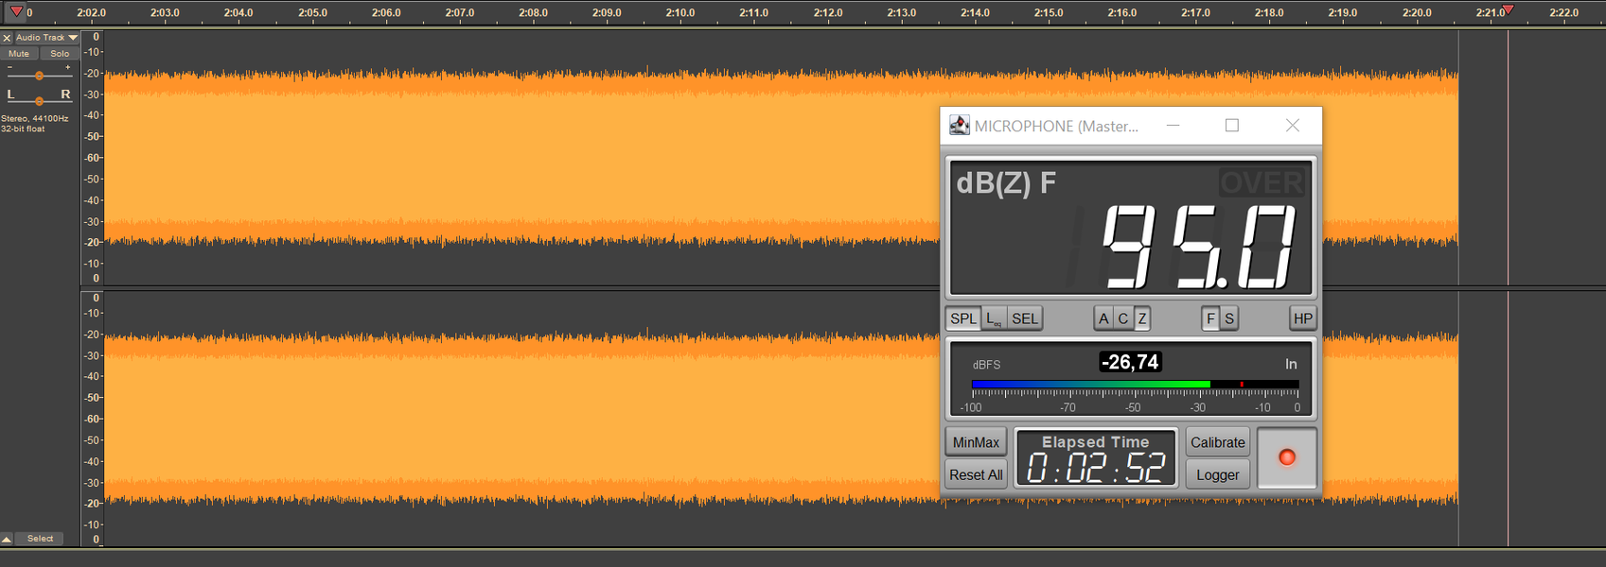1606x567 pixels.
Task: Select A frequency weighting
Action: pyautogui.click(x=1103, y=318)
